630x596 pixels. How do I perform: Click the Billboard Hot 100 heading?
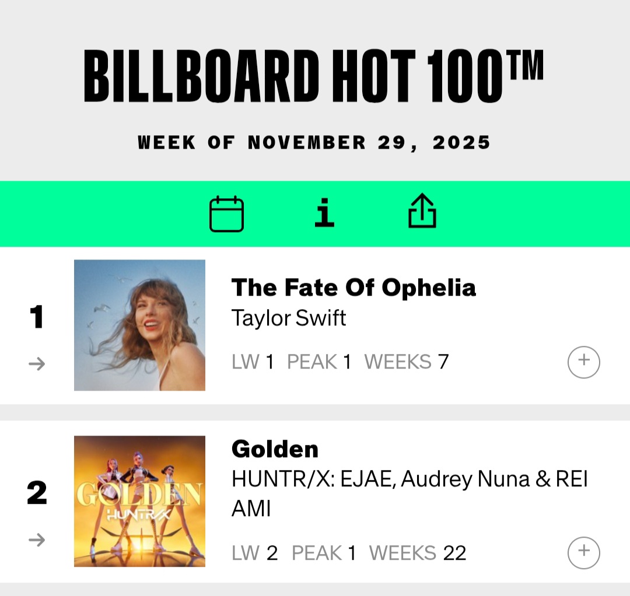click(x=314, y=77)
